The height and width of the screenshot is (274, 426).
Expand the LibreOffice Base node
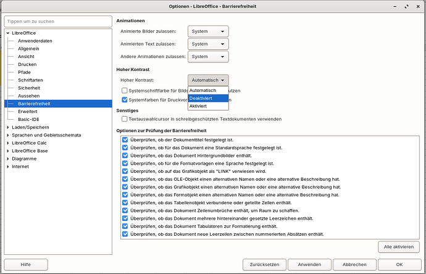click(8, 151)
